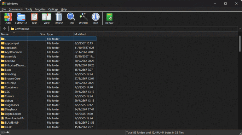242x135 pixels.
Task: Click the parent '..' folder icon
Action: click(3, 39)
